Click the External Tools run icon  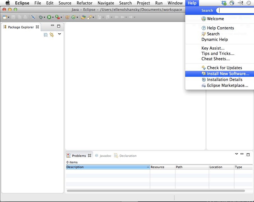tap(57, 17)
